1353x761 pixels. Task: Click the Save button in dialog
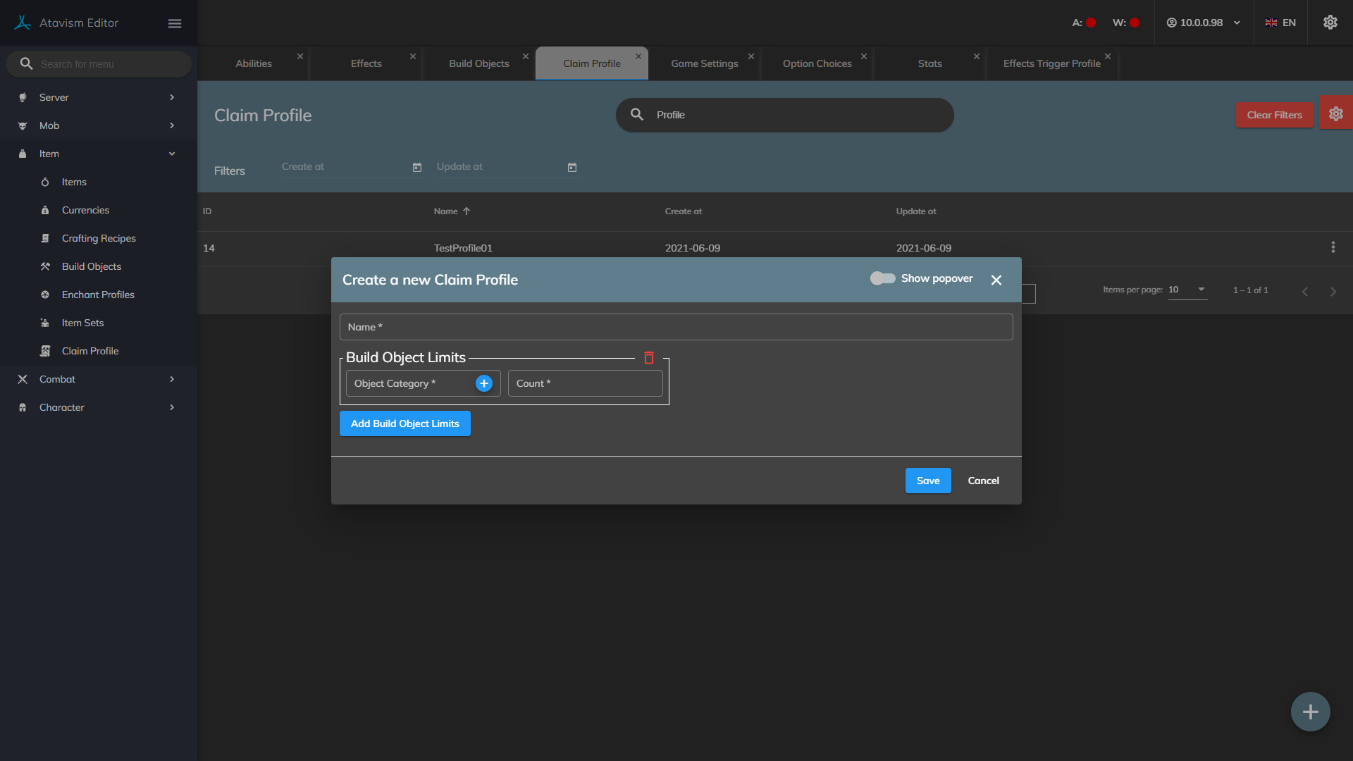coord(928,481)
